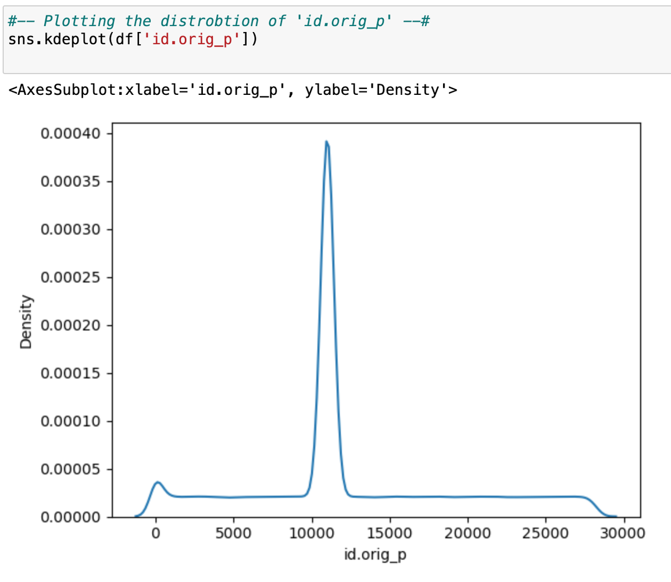Click the comment line about plotting the distribution
This screenshot has height=582, width=671.
tap(219, 22)
